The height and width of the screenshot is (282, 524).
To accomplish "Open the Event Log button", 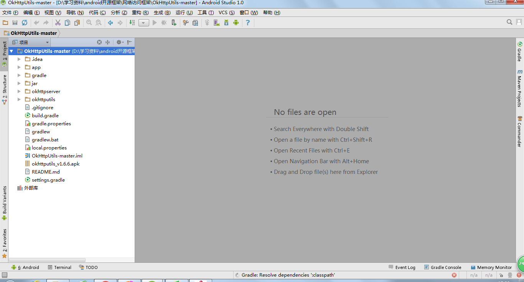I will [402, 267].
